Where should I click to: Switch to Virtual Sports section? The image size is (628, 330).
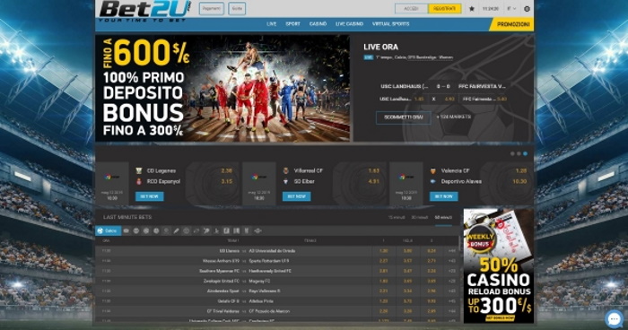point(390,24)
